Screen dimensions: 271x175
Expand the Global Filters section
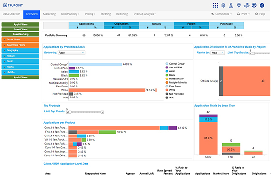point(20,39)
